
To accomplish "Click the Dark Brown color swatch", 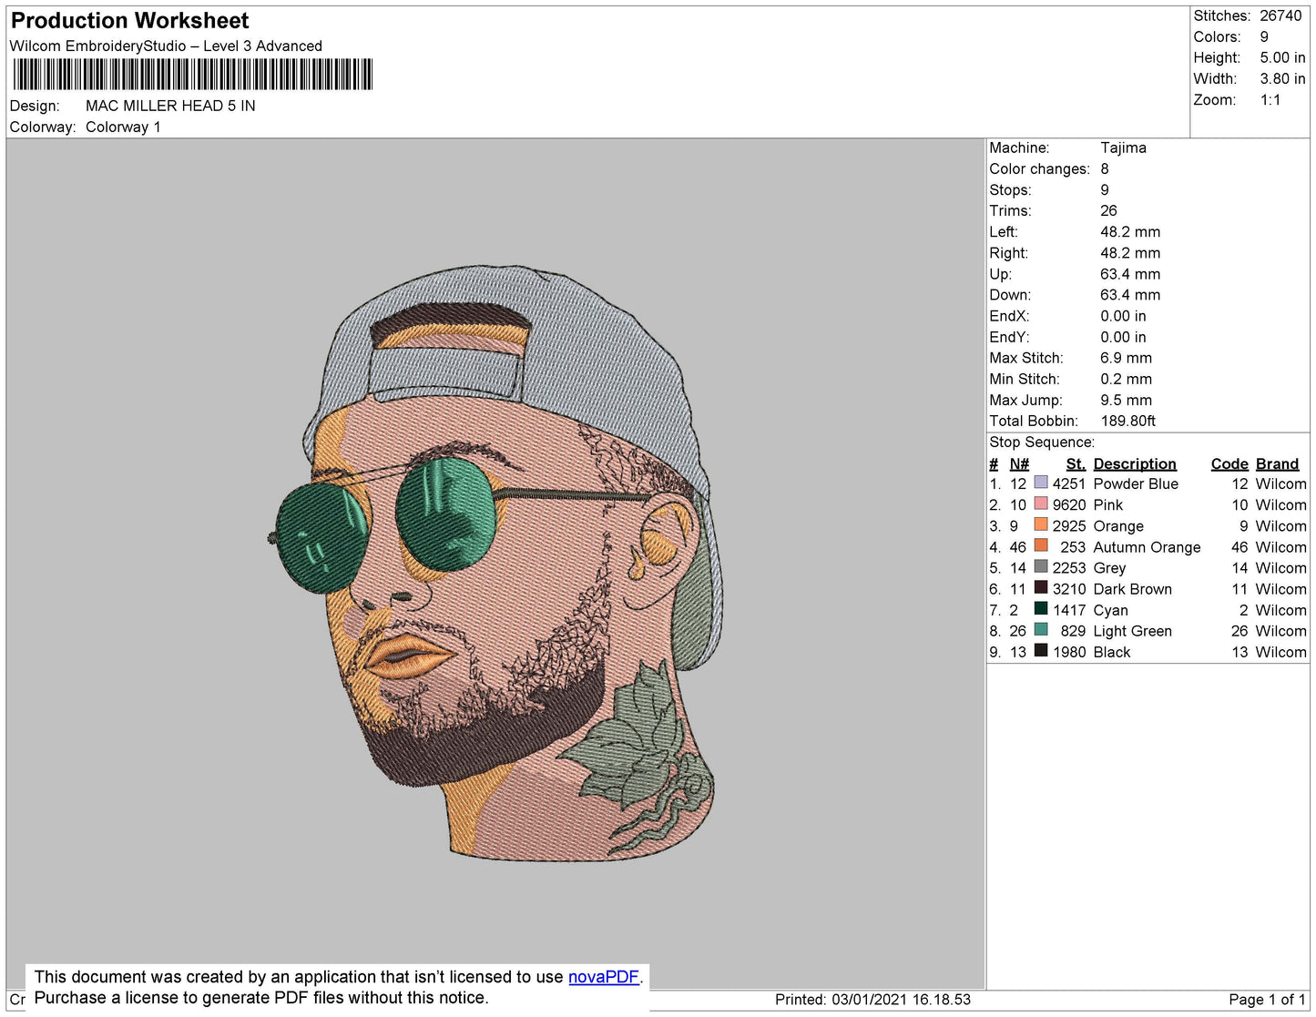I will [x=1041, y=587].
